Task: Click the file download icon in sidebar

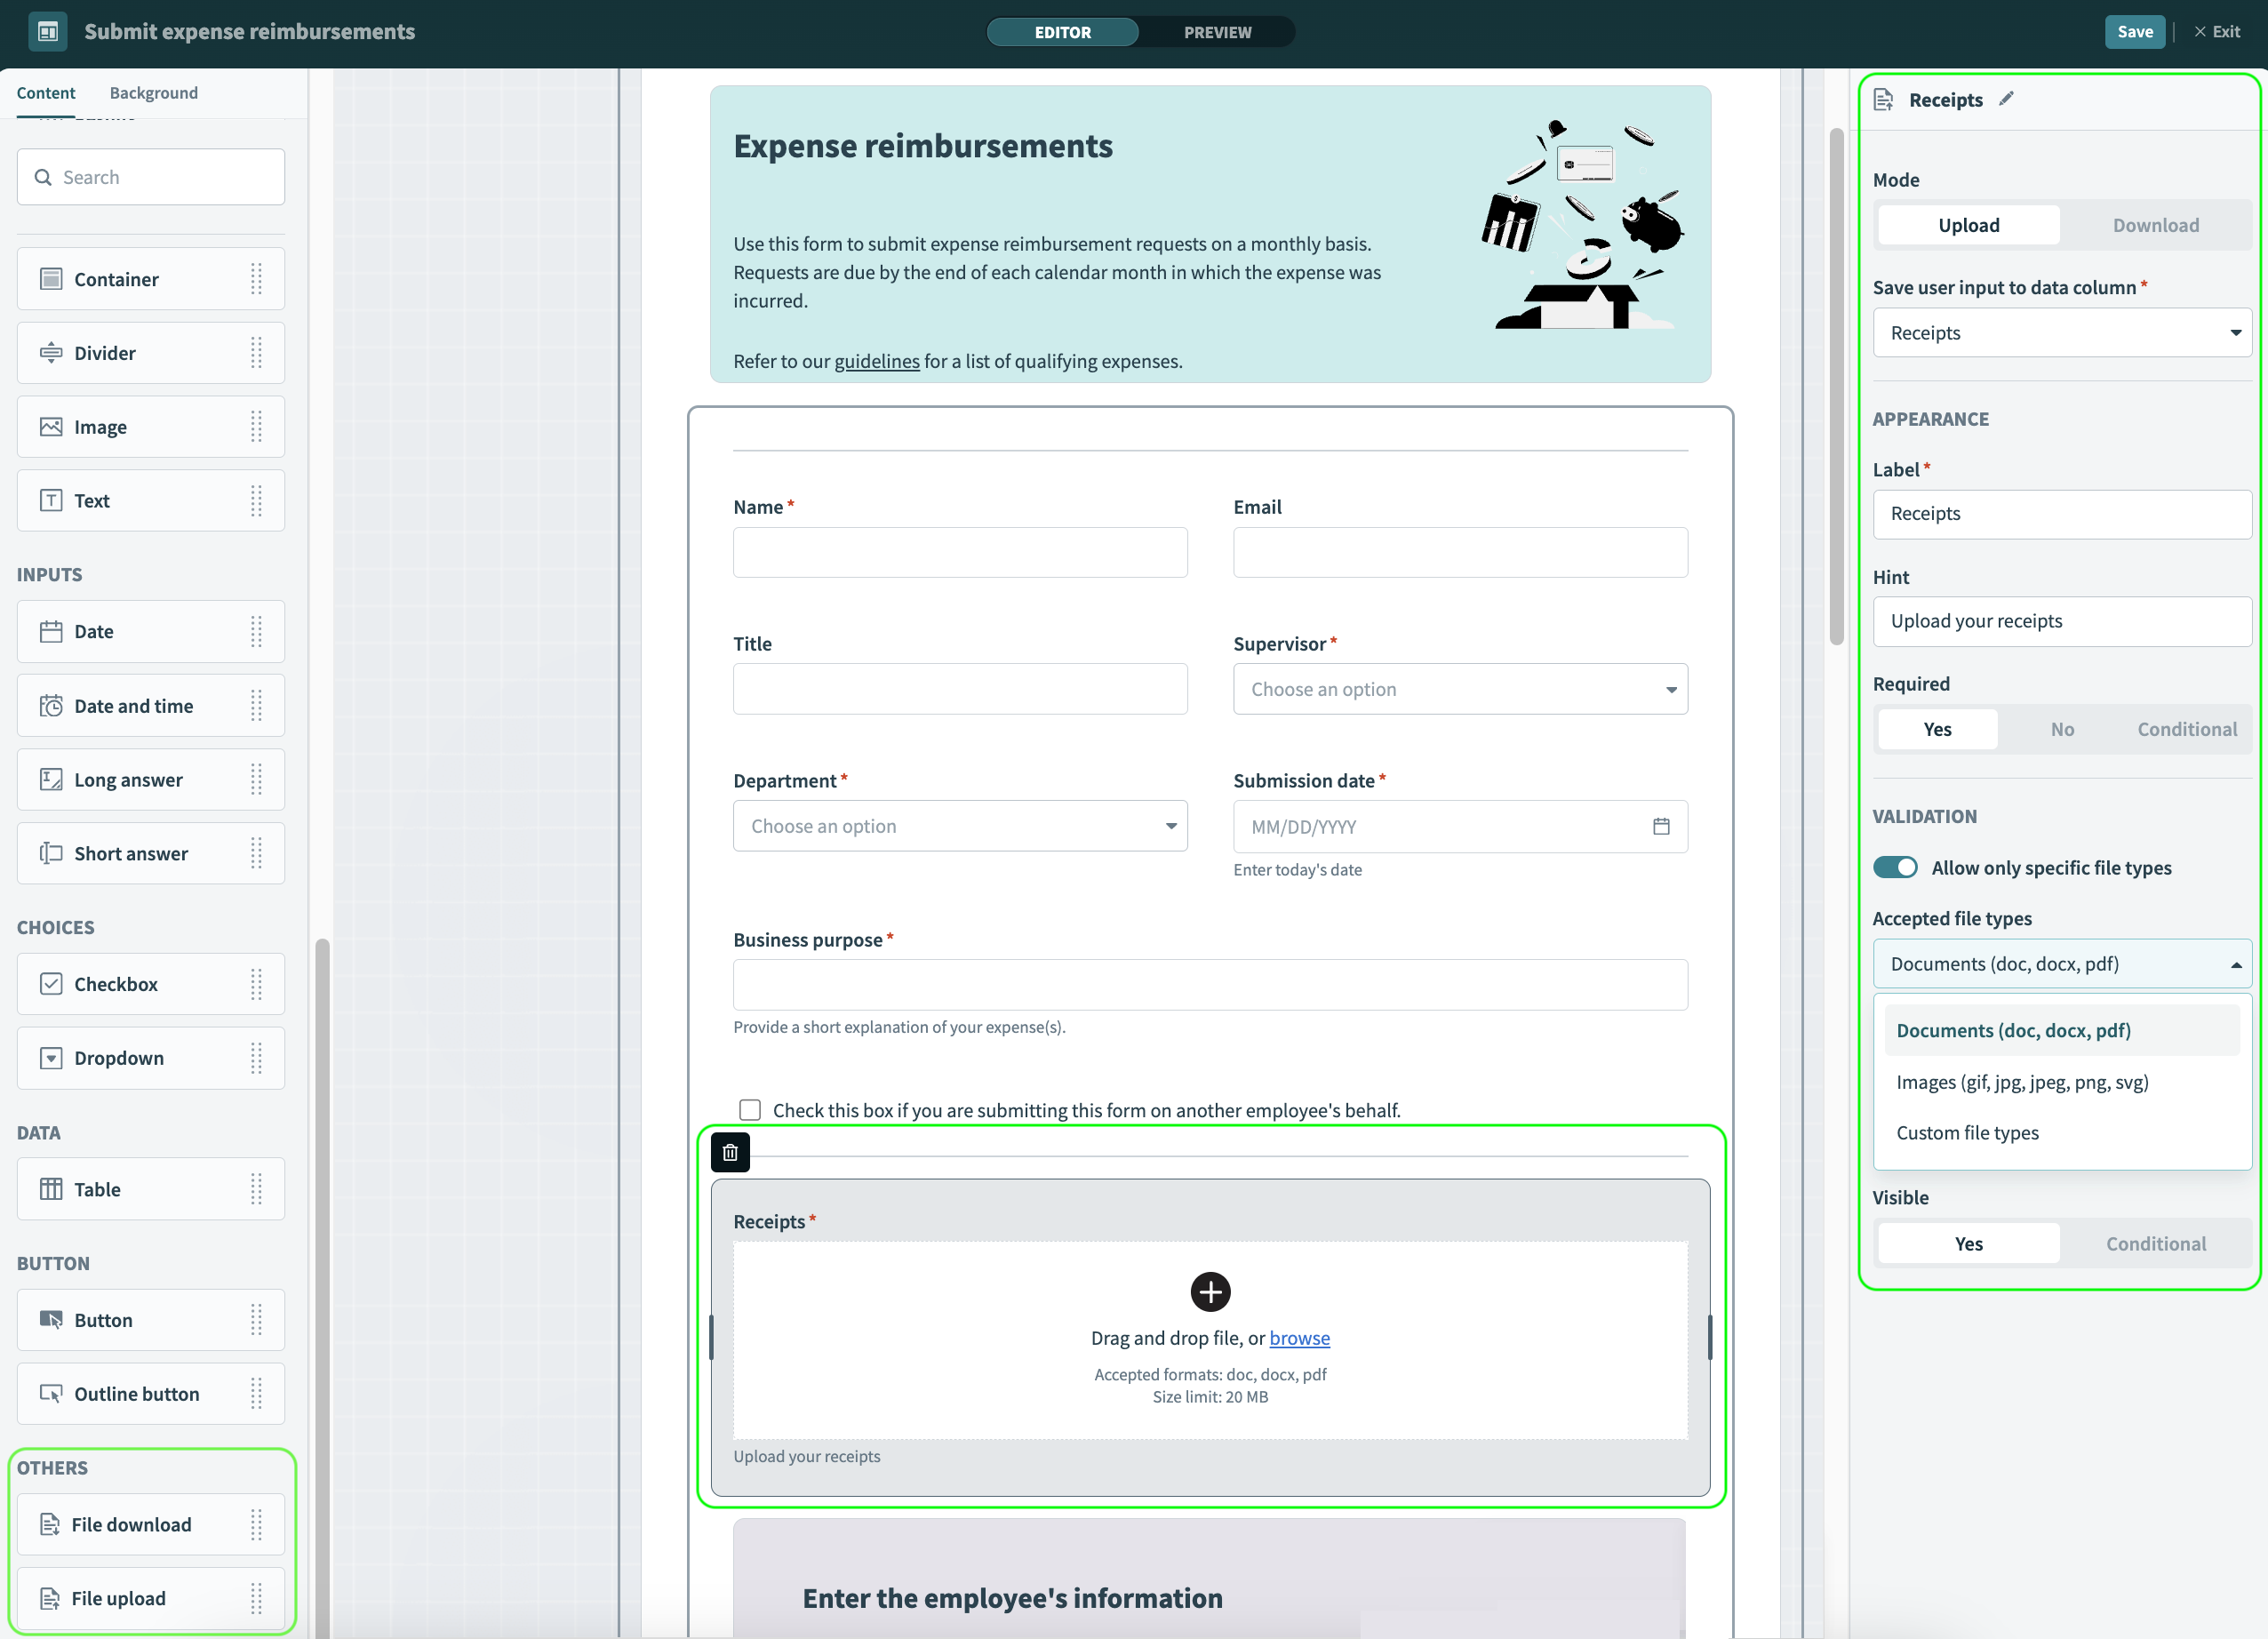Action: pyautogui.click(x=49, y=1524)
